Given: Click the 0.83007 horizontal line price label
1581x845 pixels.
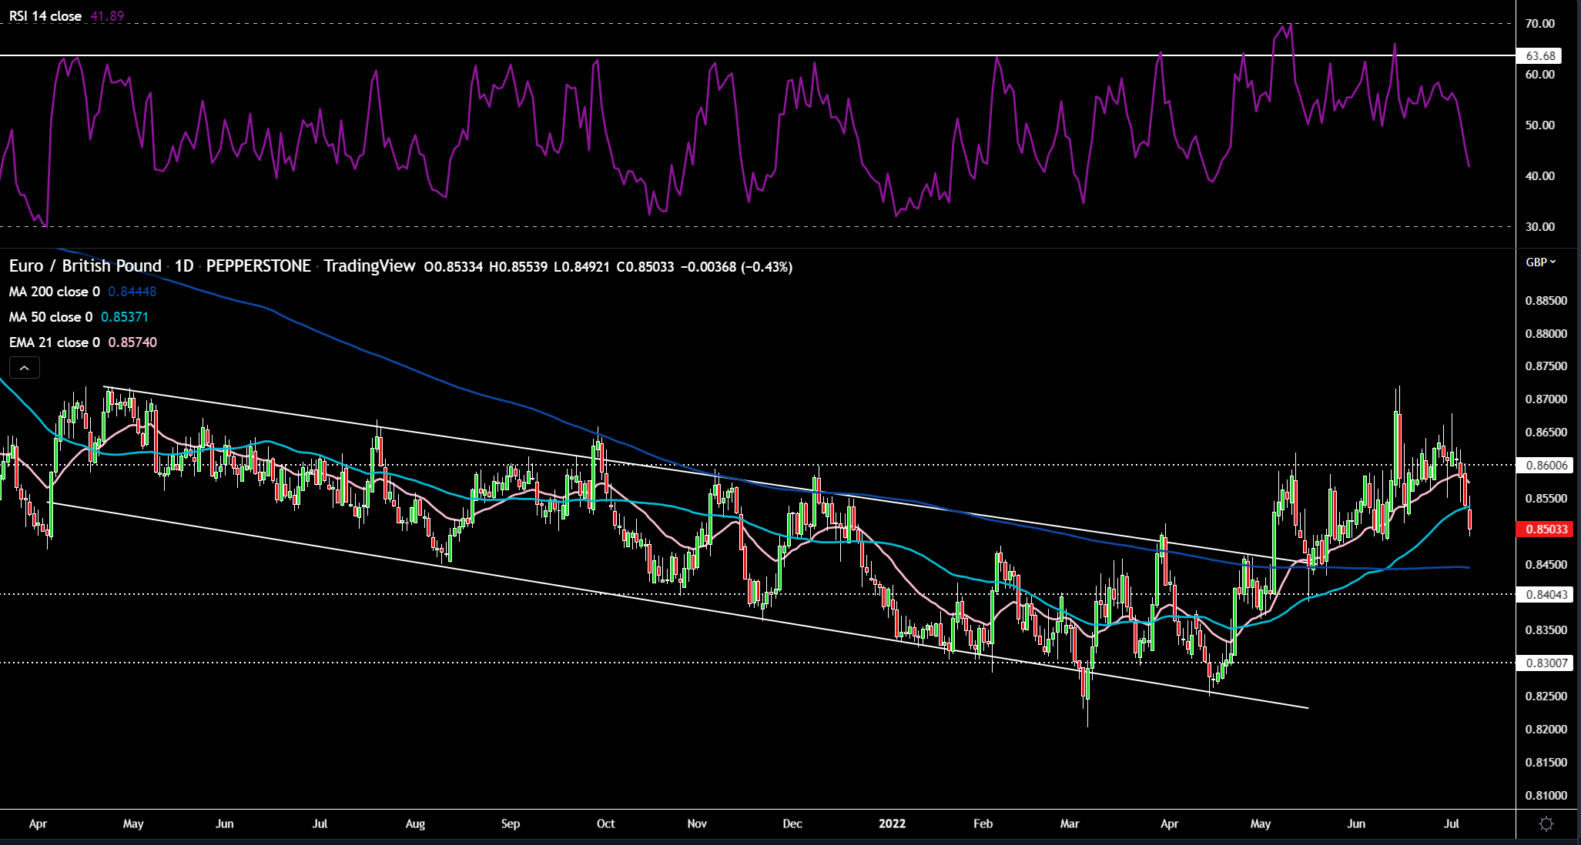Looking at the screenshot, I should point(1543,663).
